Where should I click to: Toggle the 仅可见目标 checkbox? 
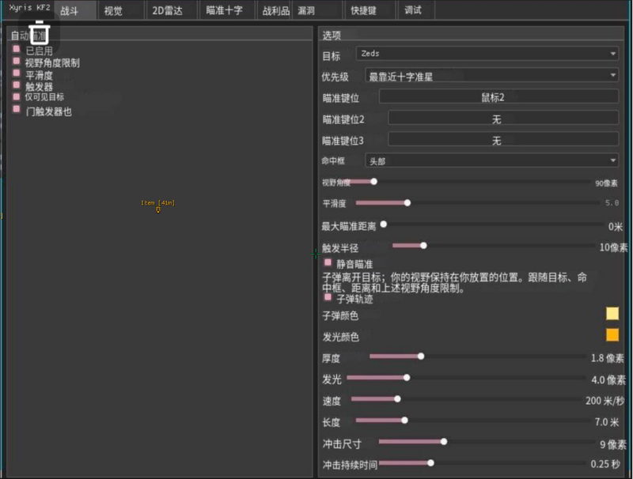[16, 96]
